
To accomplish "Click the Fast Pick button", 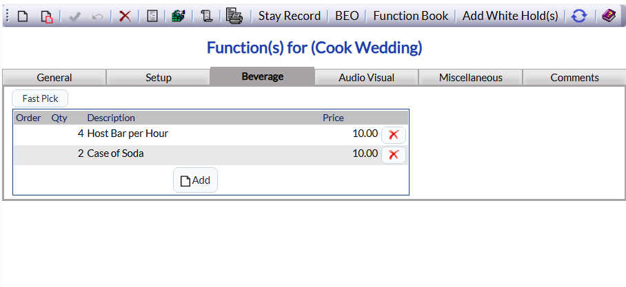I will (x=40, y=98).
